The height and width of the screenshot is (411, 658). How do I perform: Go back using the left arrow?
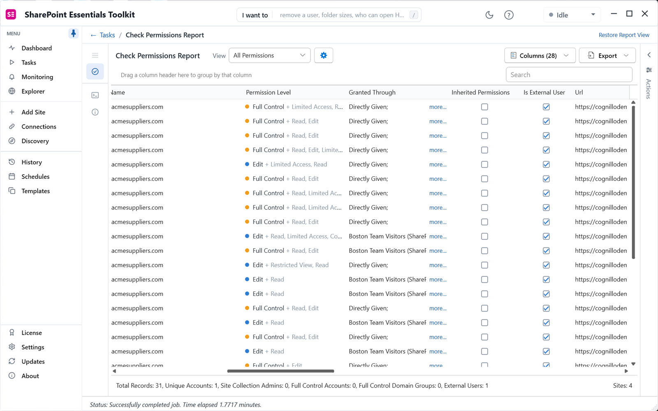(93, 35)
